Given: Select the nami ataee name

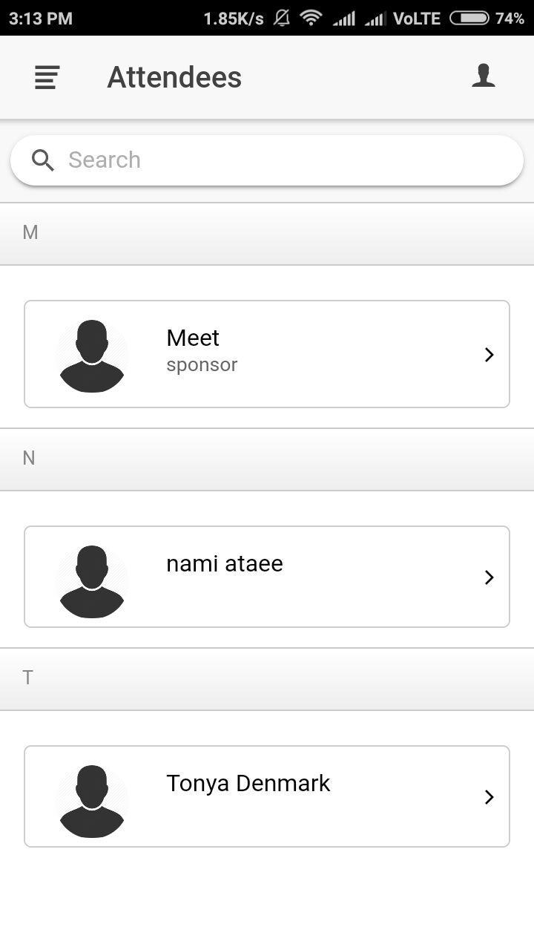Looking at the screenshot, I should coord(225,564).
